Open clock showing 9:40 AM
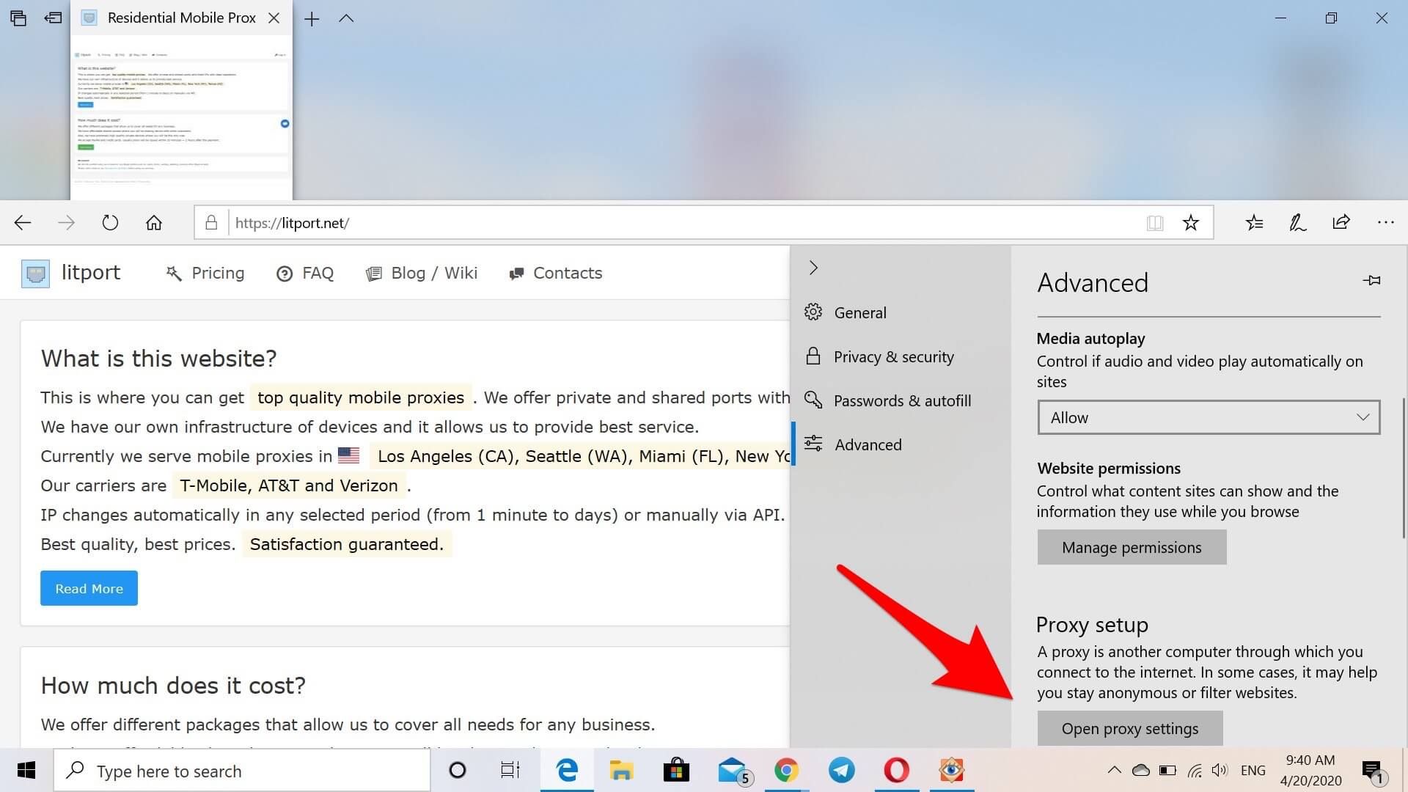 tap(1310, 770)
